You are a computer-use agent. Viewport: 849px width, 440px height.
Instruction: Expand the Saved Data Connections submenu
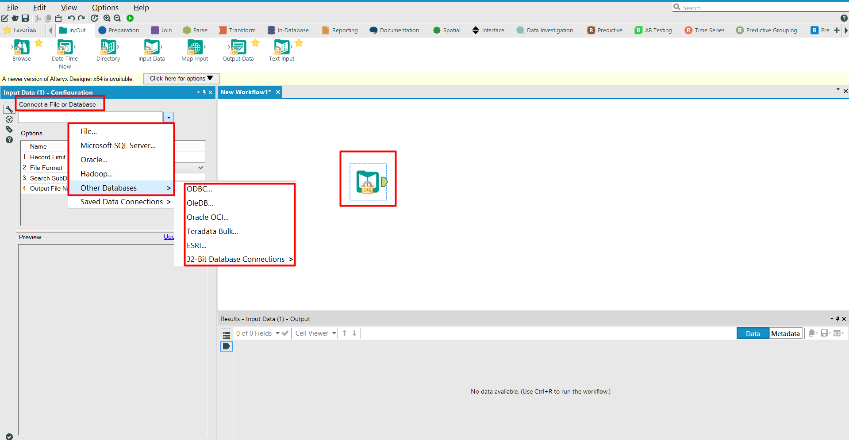coord(121,202)
